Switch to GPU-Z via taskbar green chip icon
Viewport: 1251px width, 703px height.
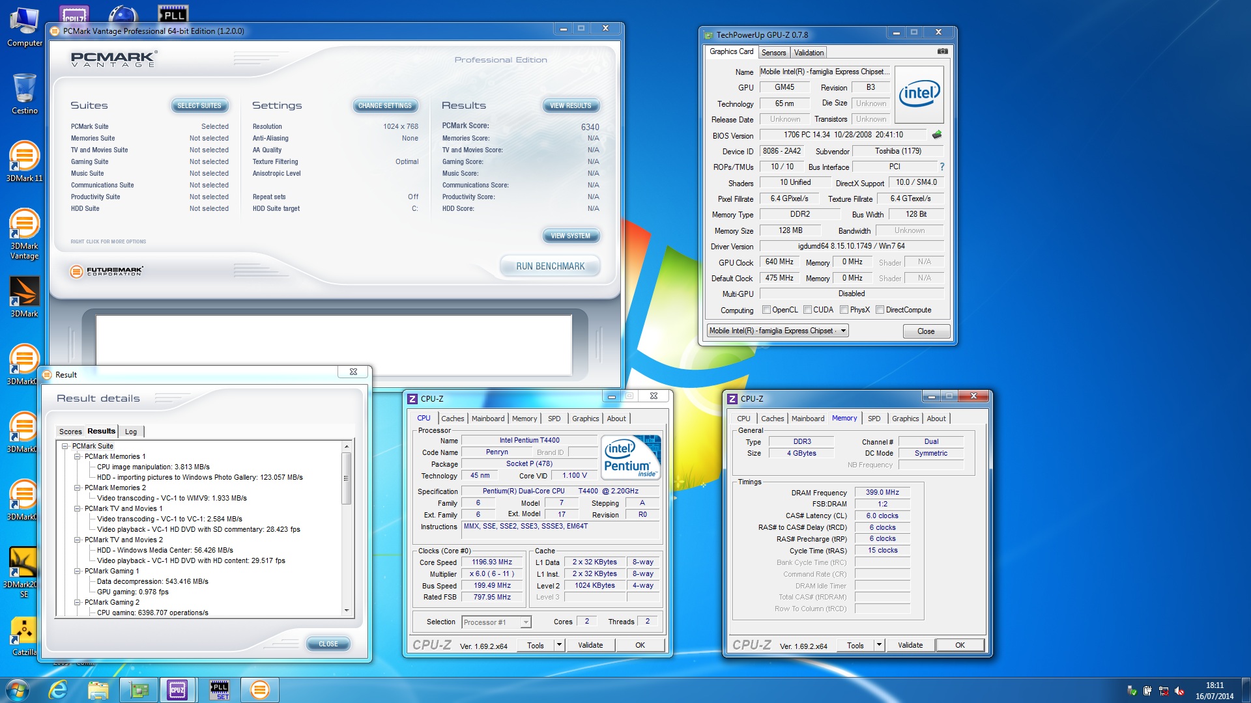click(x=139, y=690)
